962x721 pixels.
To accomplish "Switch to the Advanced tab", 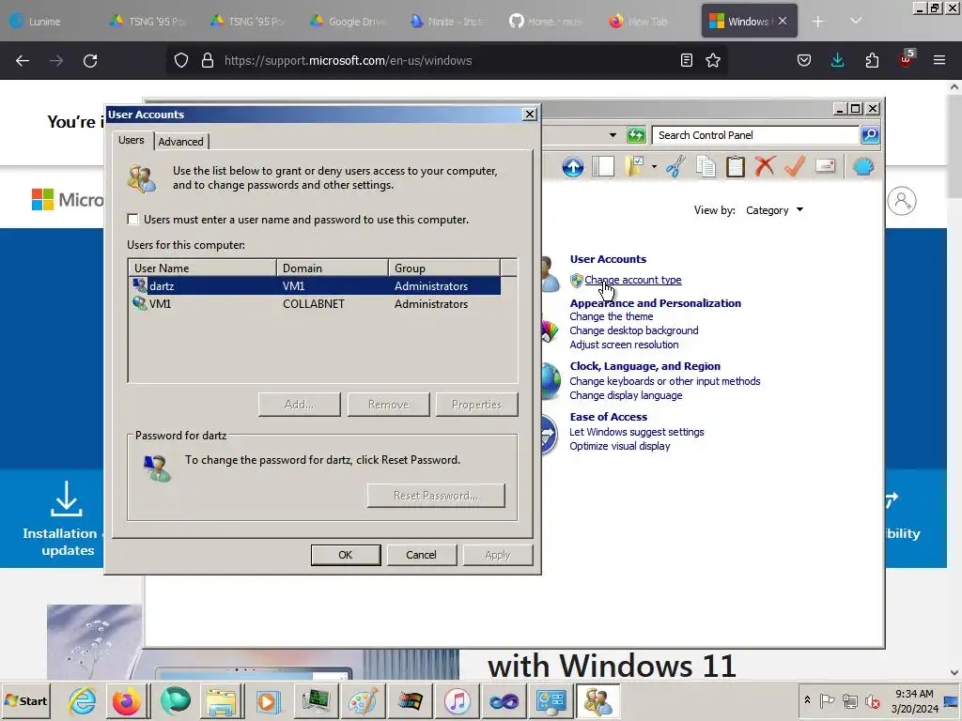I will click(x=181, y=142).
